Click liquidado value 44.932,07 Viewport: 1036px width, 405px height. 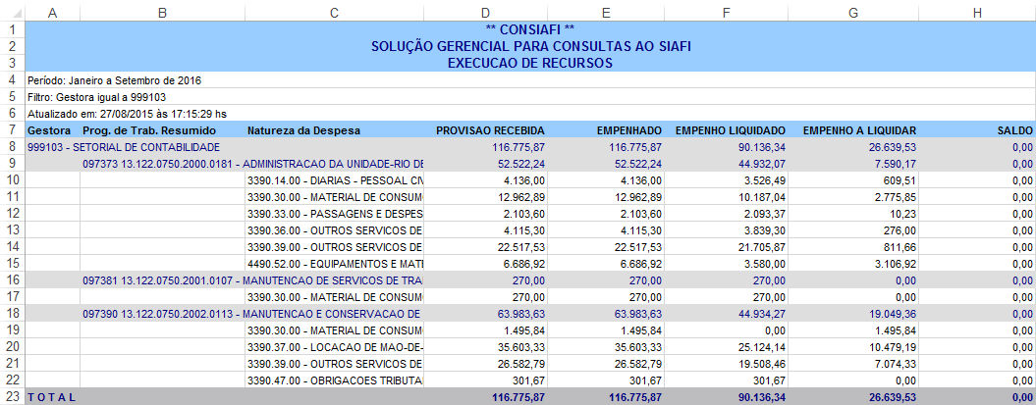[x=726, y=163]
